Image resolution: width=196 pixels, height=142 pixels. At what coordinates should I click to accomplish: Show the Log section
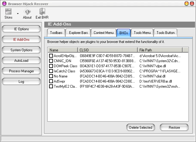click(21, 82)
